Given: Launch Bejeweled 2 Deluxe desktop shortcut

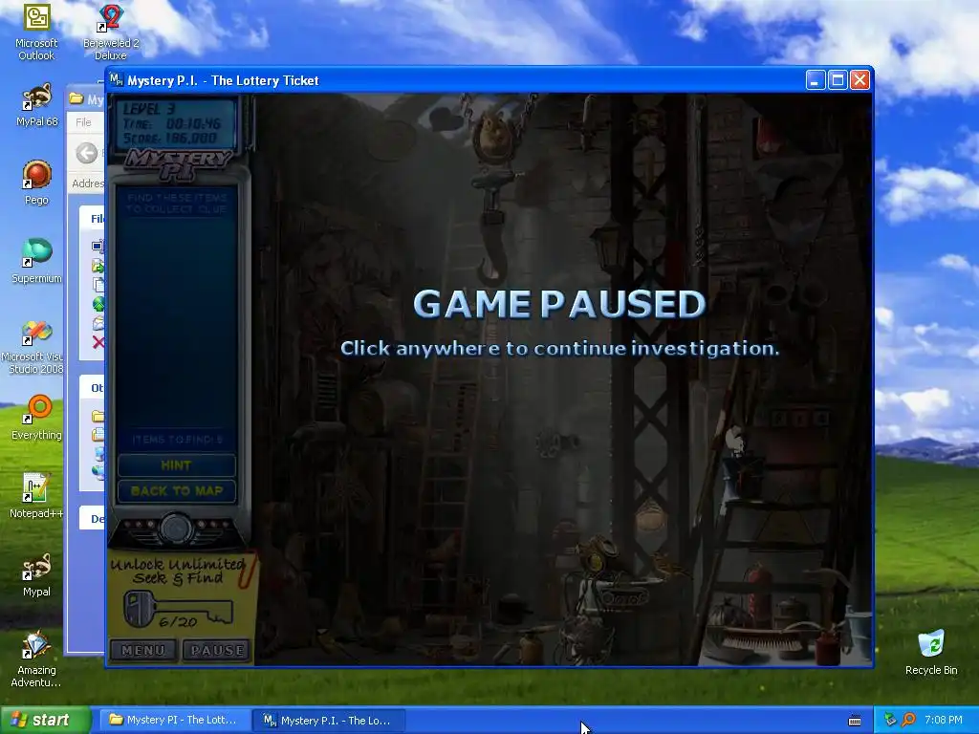Looking at the screenshot, I should [x=111, y=32].
